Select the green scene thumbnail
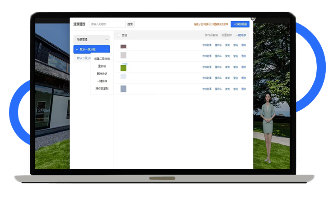 (123, 68)
